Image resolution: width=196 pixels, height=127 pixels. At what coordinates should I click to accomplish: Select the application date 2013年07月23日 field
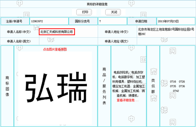click(x=176, y=21)
